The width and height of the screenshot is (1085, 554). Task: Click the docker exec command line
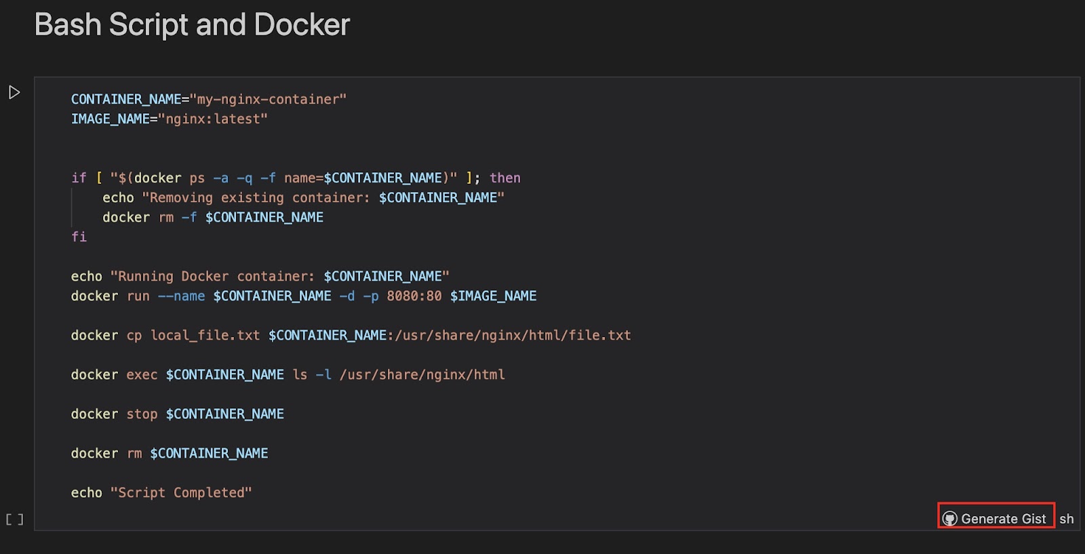click(x=288, y=375)
